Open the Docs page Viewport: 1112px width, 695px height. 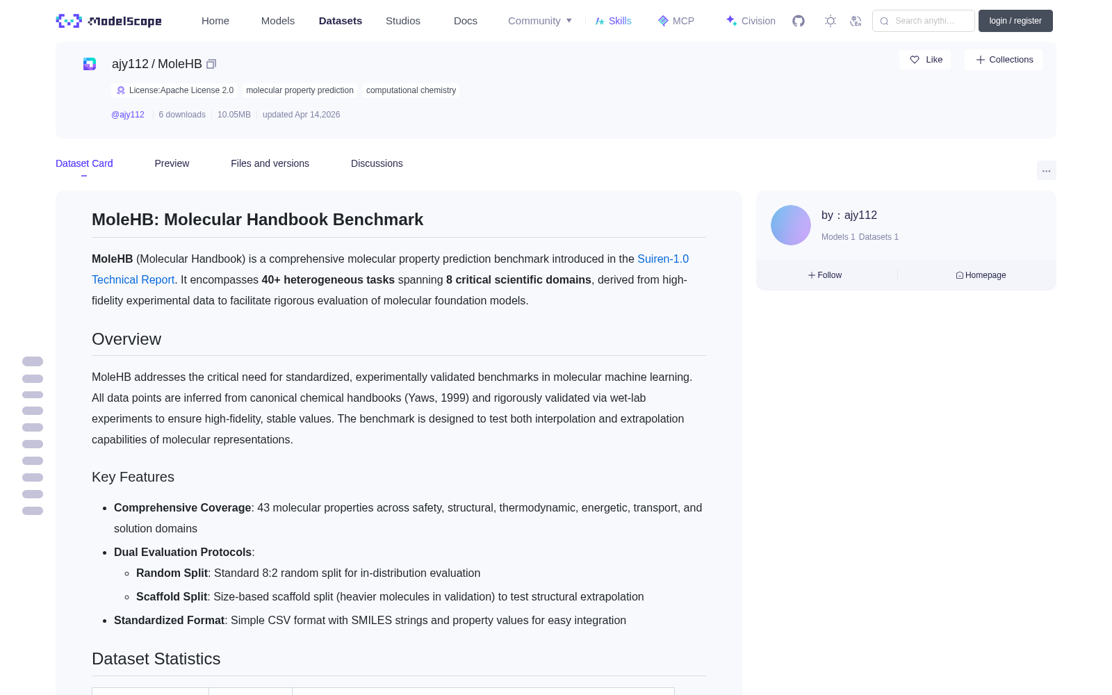click(466, 21)
